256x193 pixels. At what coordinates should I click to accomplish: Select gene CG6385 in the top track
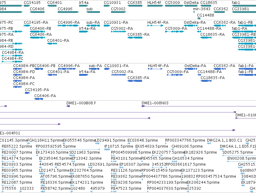pyautogui.click(x=135, y=6)
